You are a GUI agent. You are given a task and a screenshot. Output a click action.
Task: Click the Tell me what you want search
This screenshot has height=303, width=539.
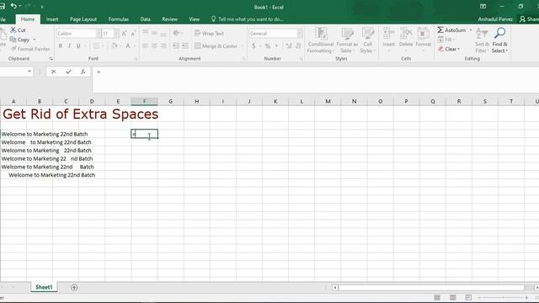(248, 19)
